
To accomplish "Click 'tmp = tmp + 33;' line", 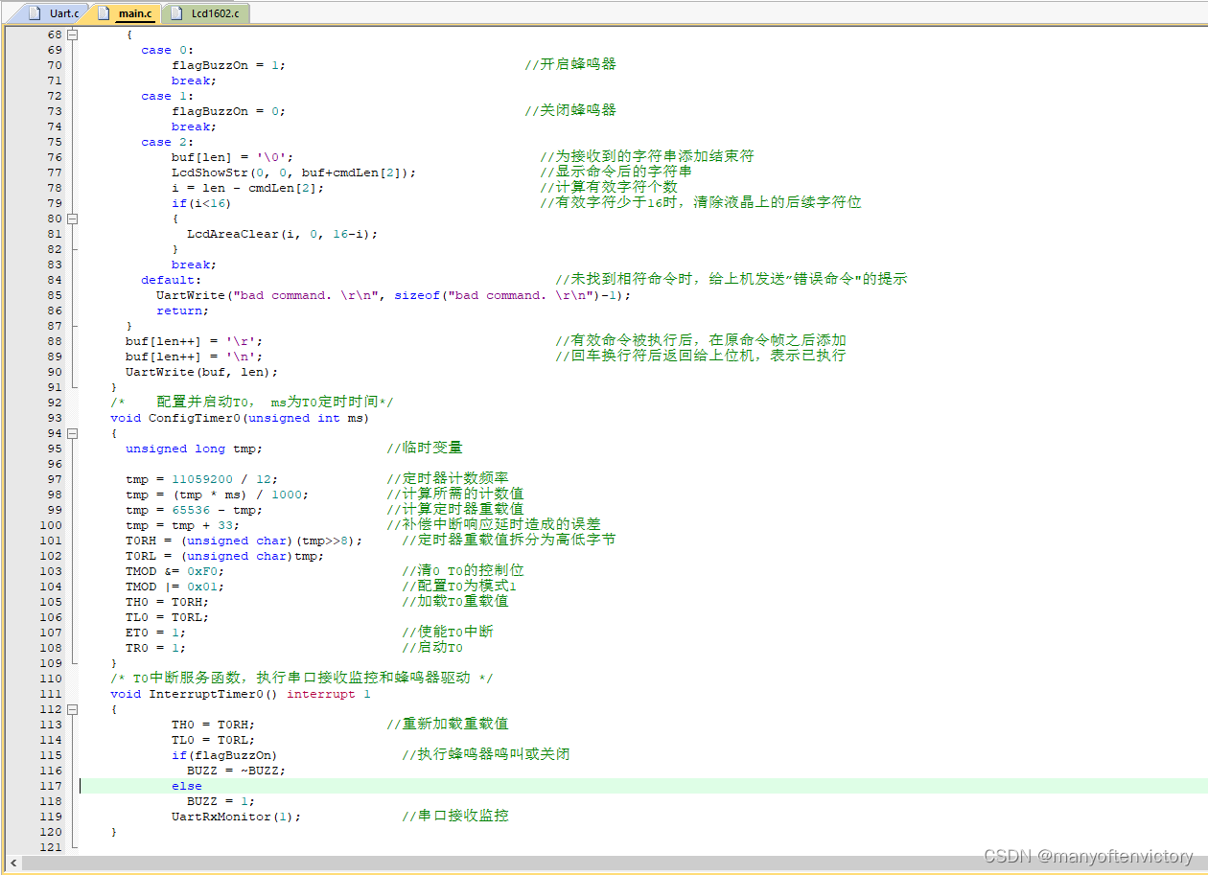I will [x=182, y=525].
